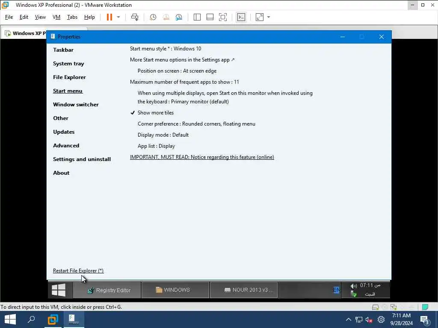
Task: Click the muted volume tray icon
Action: click(x=369, y=319)
